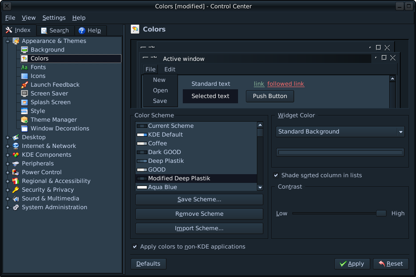The width and height of the screenshot is (416, 277).
Task: Click the Push Button in preview
Action: coord(270,96)
